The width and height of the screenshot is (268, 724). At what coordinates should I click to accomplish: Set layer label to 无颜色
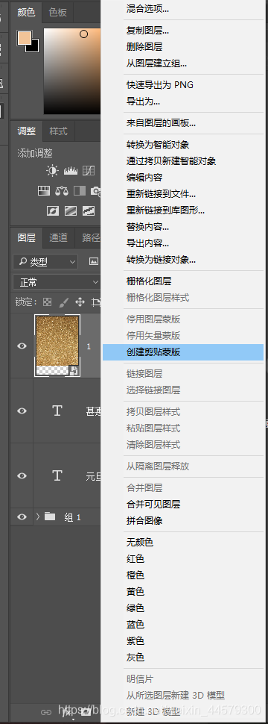click(x=140, y=543)
